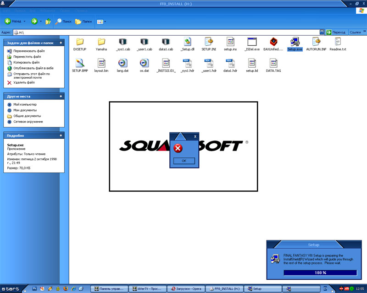This screenshot has height=293, width=367.
Task: Select the _sys1.cab file
Action: (x=123, y=44)
